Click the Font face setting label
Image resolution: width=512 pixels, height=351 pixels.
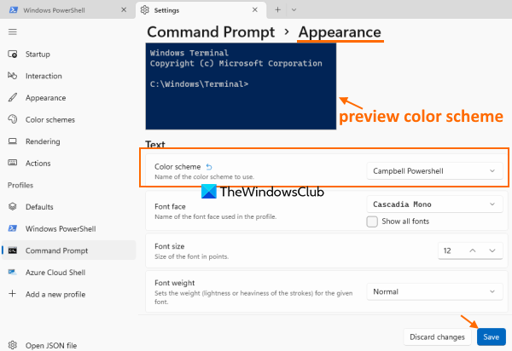(170, 207)
